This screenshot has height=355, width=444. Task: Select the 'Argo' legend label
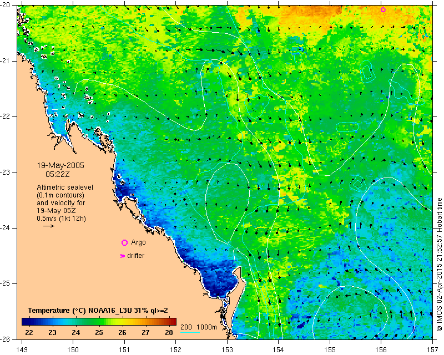coord(138,242)
